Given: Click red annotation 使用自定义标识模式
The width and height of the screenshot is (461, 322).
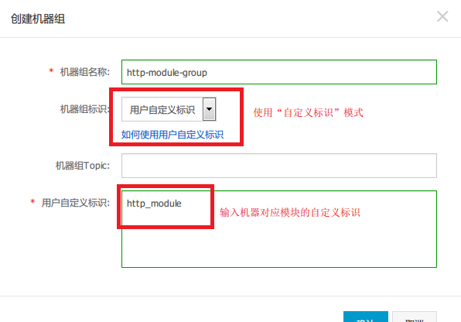Looking at the screenshot, I should coord(308,112).
